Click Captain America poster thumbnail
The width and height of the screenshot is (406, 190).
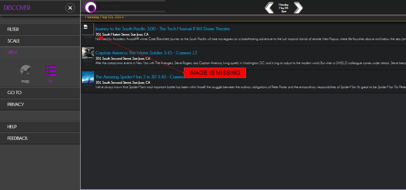pyautogui.click(x=88, y=53)
